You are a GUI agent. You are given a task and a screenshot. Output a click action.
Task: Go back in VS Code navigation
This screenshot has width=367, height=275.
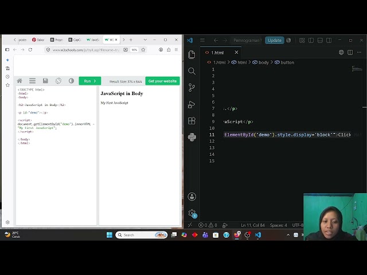coord(216,41)
